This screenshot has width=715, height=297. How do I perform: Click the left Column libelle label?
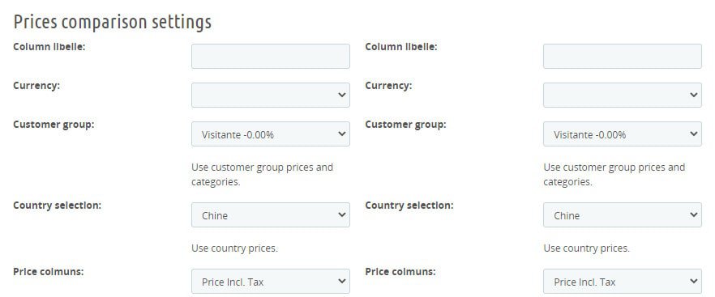49,46
